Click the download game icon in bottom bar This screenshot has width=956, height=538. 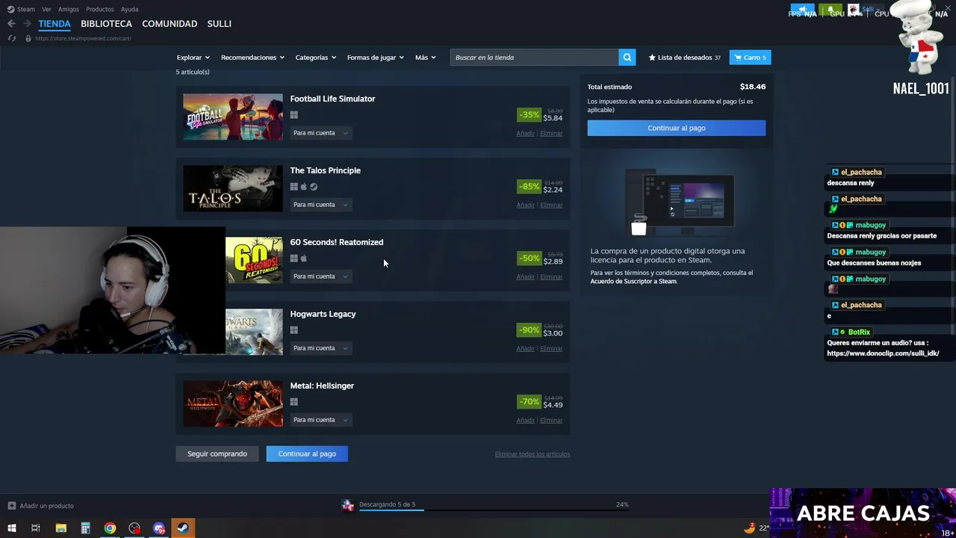click(x=348, y=505)
